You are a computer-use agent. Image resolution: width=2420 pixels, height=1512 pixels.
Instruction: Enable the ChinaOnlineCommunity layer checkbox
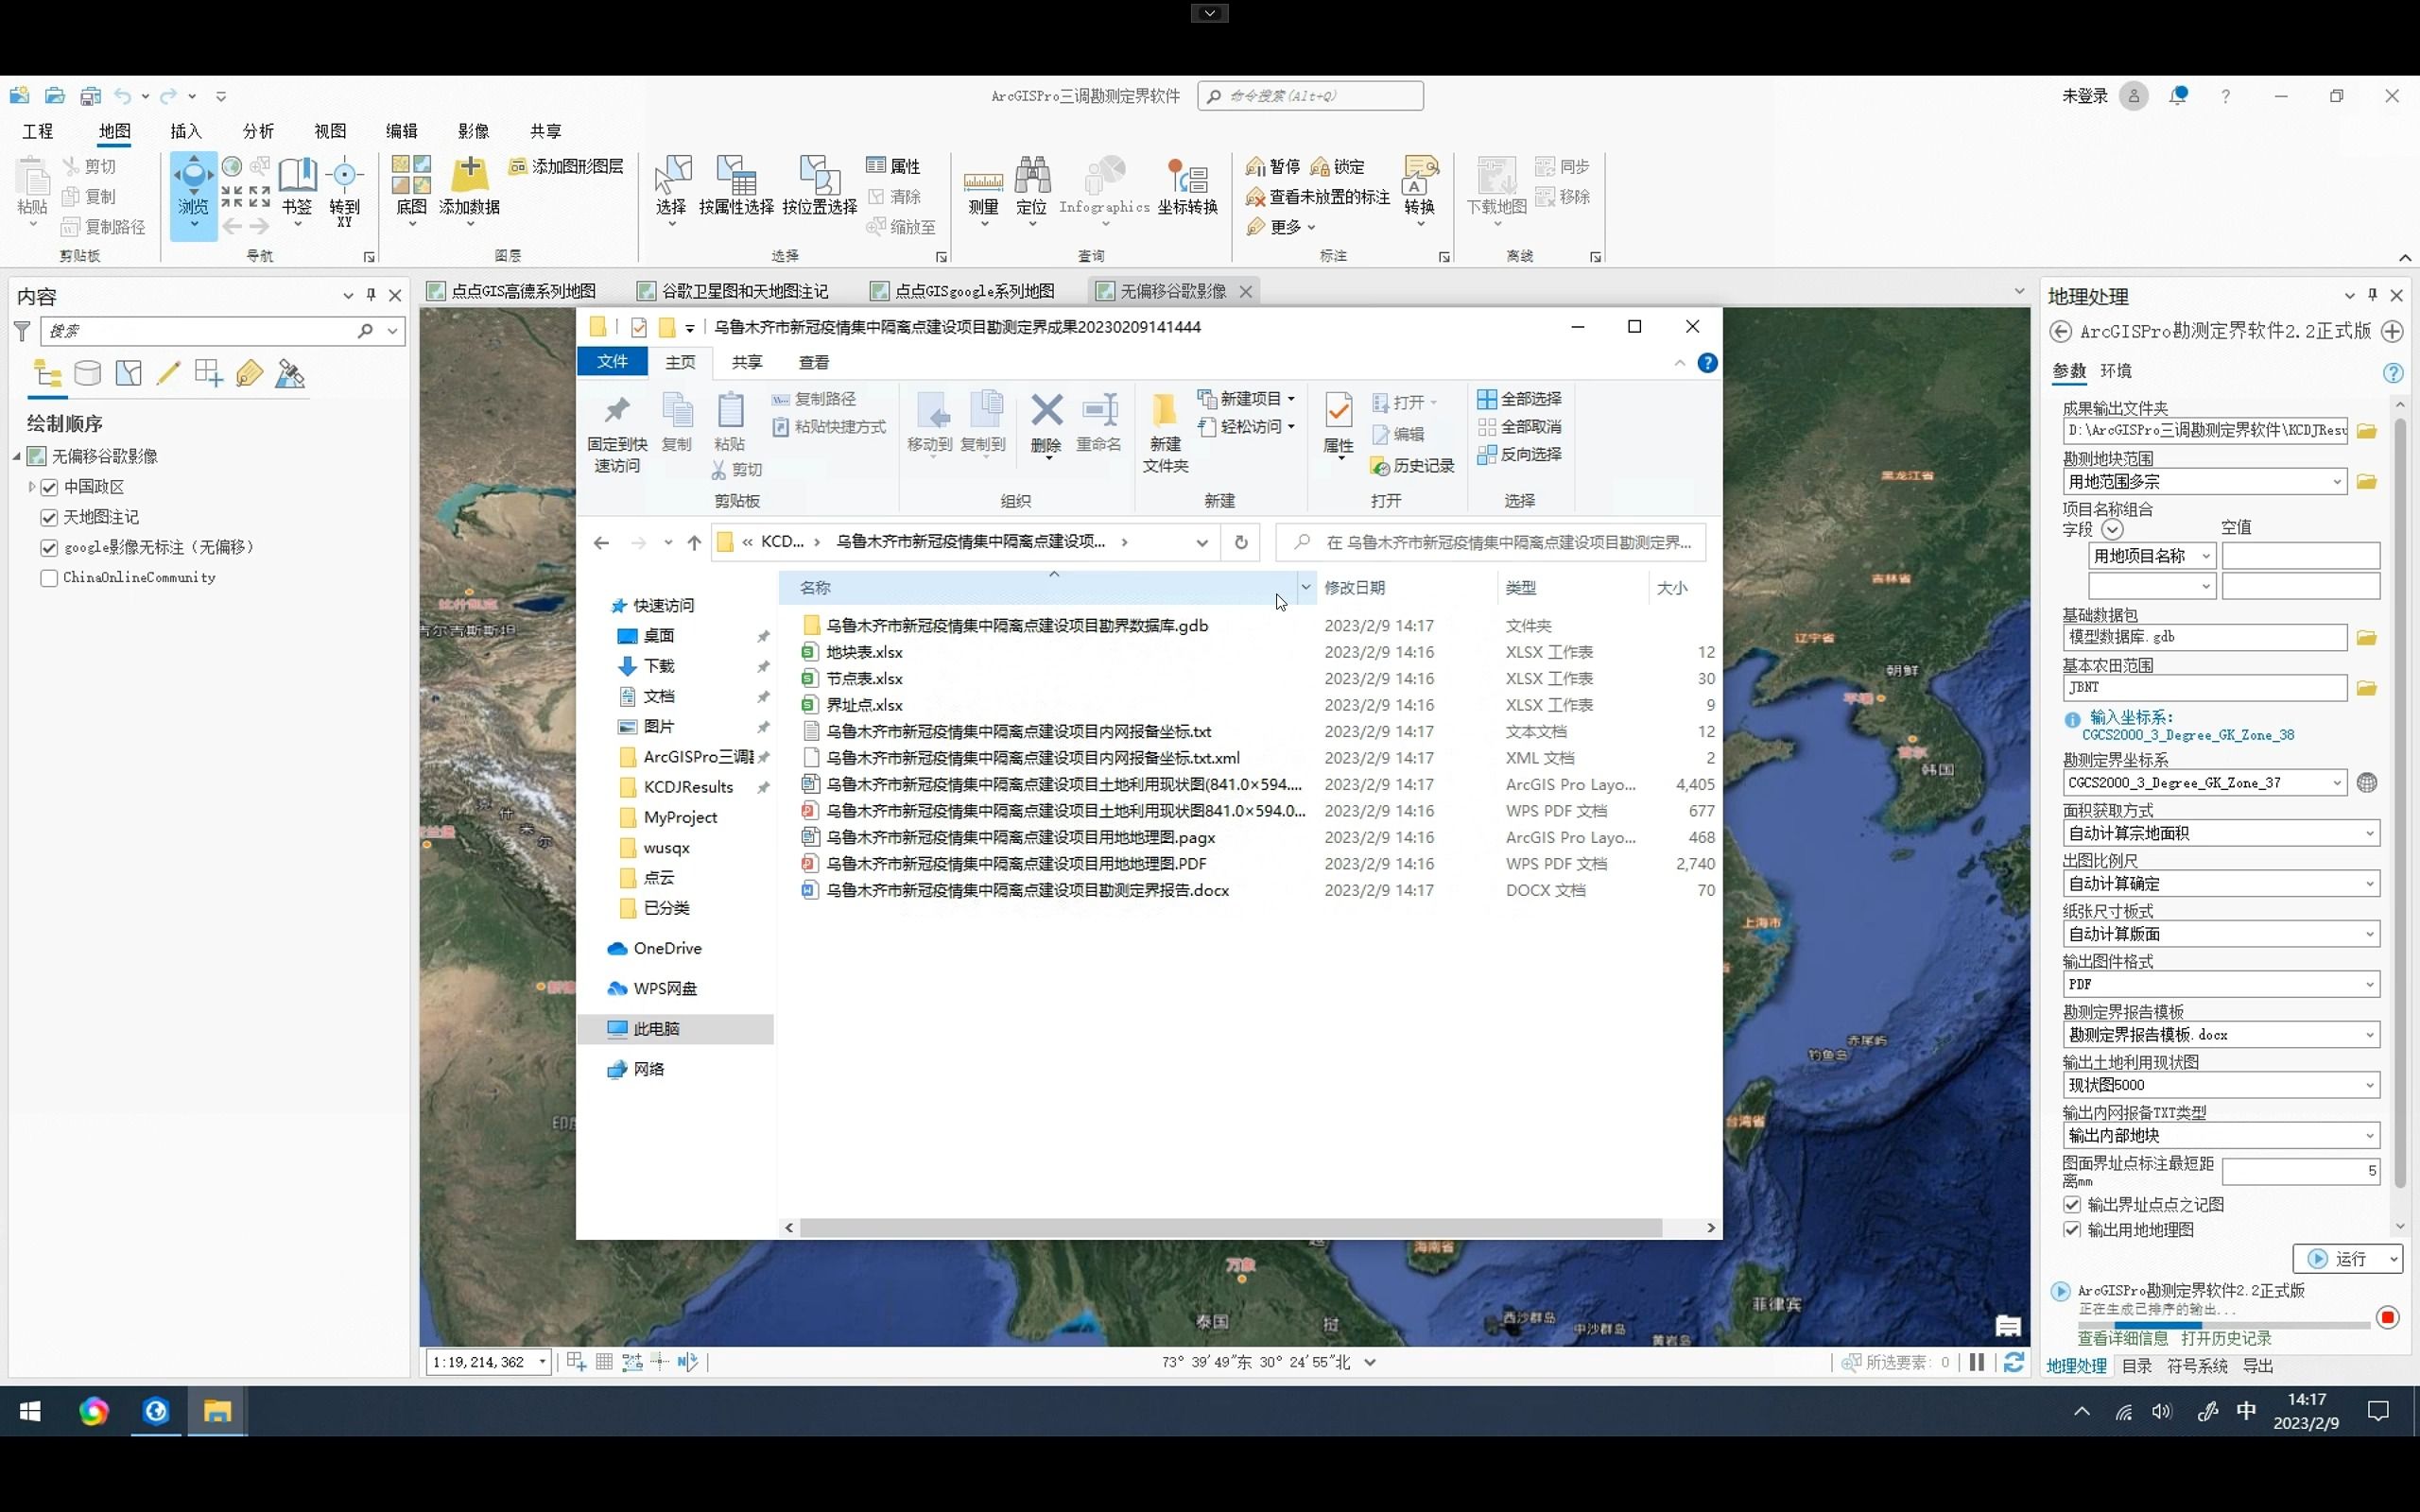point(49,578)
